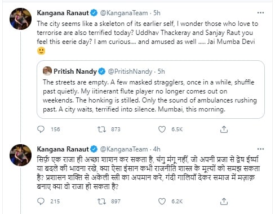Share the first Kangana Ranaut tweet
The image size is (275, 214).
[x=224, y=130]
